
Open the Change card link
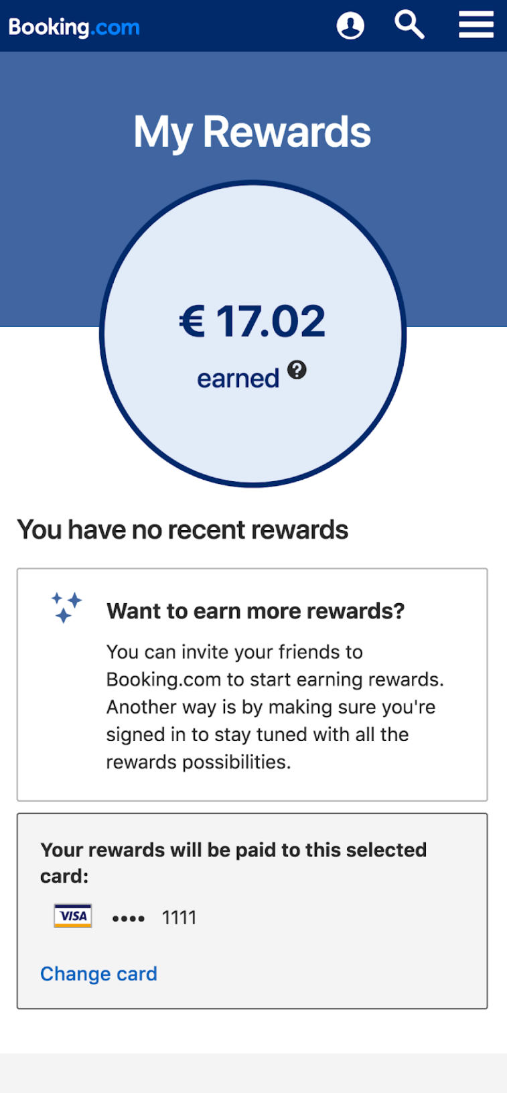98,973
